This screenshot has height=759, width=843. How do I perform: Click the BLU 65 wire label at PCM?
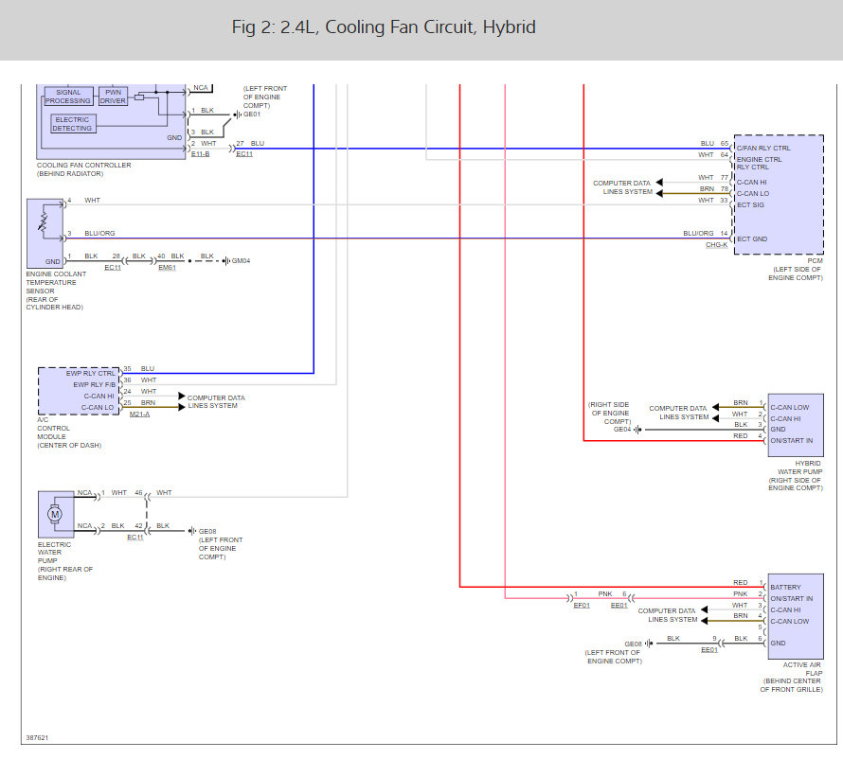click(x=714, y=144)
